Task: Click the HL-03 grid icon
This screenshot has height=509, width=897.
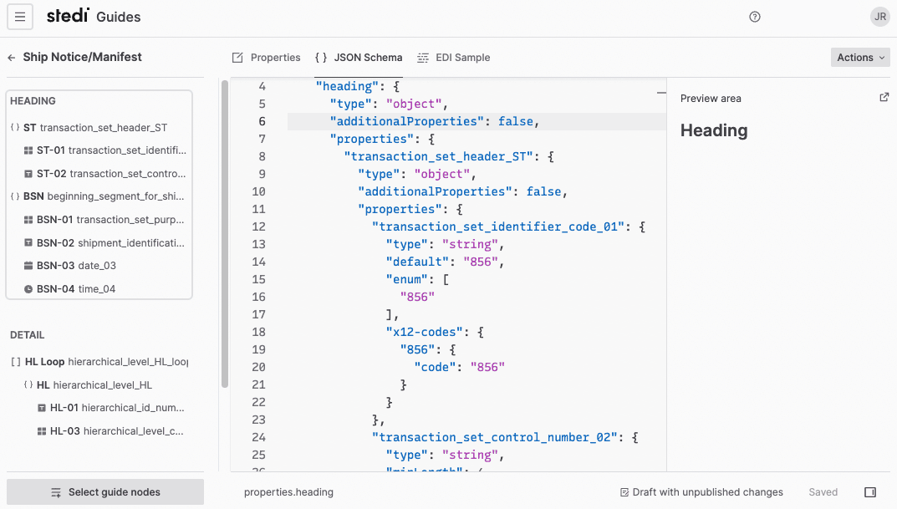Action: click(x=41, y=431)
